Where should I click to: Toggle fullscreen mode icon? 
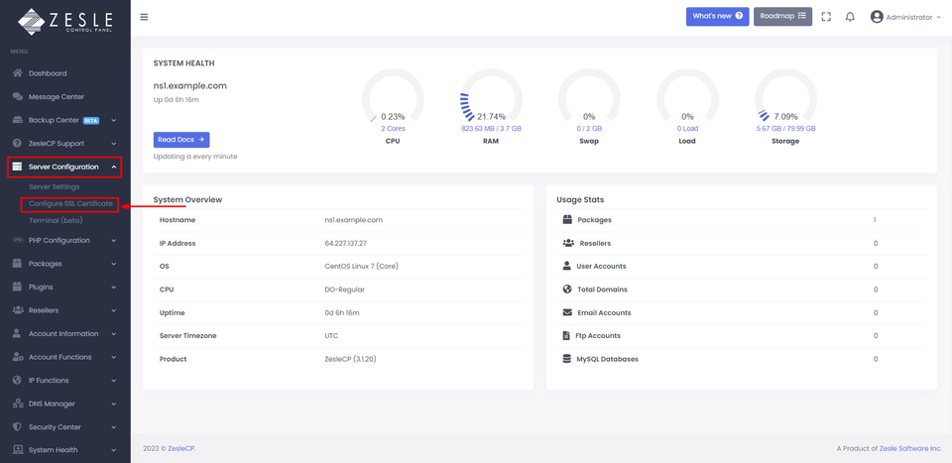pyautogui.click(x=827, y=17)
